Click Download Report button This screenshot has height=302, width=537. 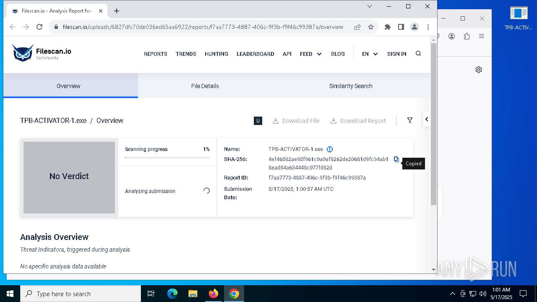(358, 121)
